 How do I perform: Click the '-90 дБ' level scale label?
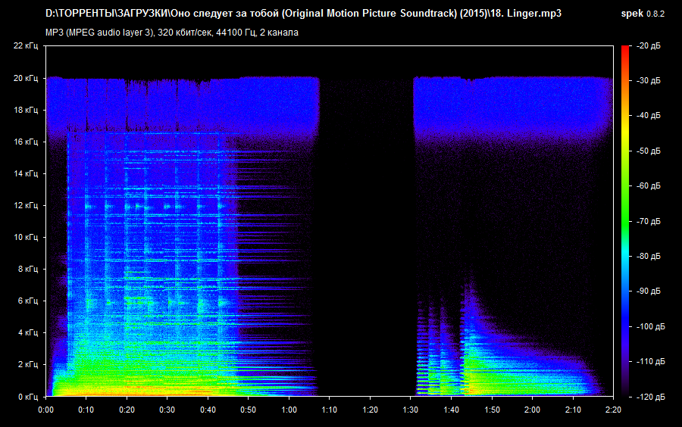[649, 291]
